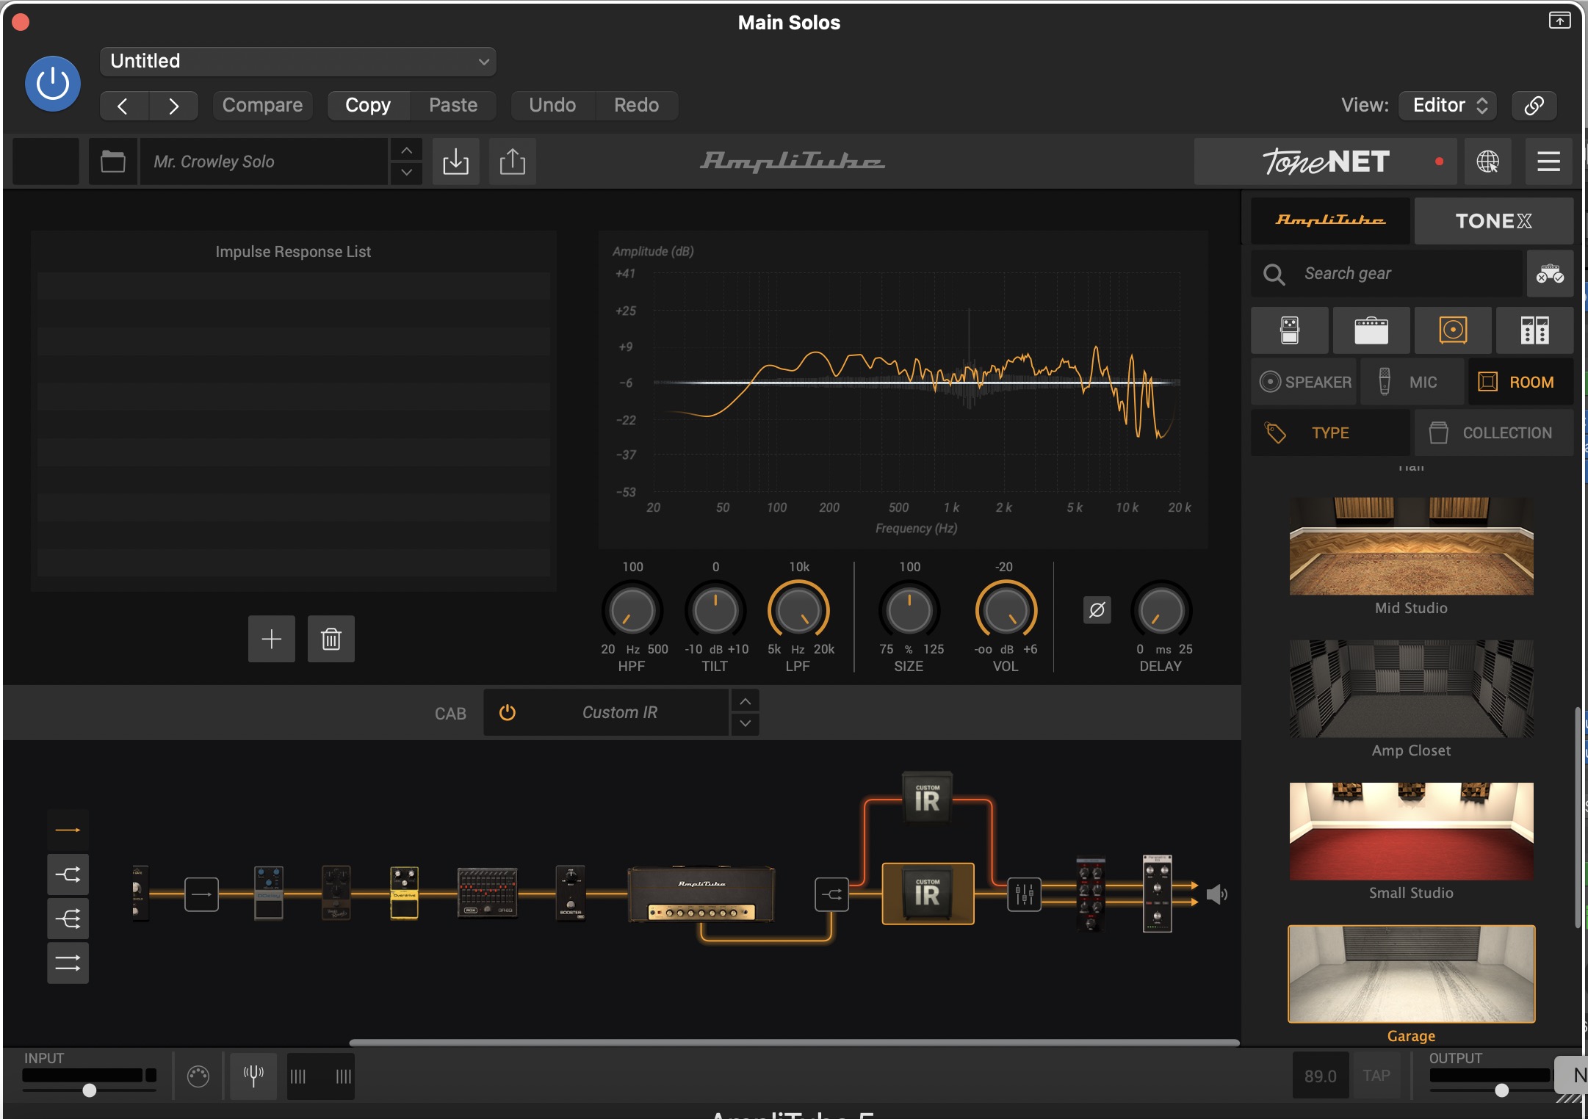Click the gear filter icon beside search

(x=1550, y=273)
